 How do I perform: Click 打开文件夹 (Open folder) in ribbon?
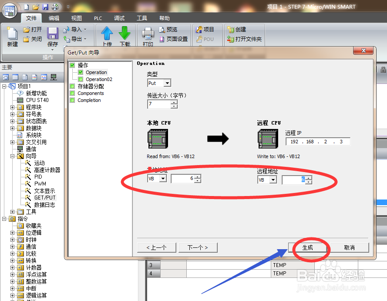click(x=244, y=39)
